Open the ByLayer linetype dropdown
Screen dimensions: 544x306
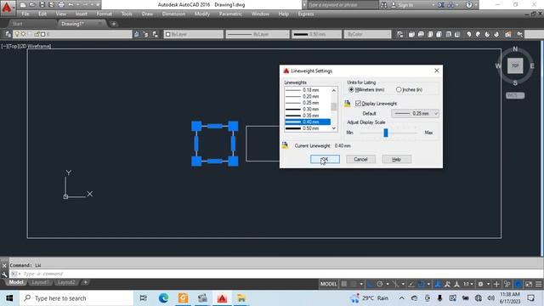click(258, 34)
